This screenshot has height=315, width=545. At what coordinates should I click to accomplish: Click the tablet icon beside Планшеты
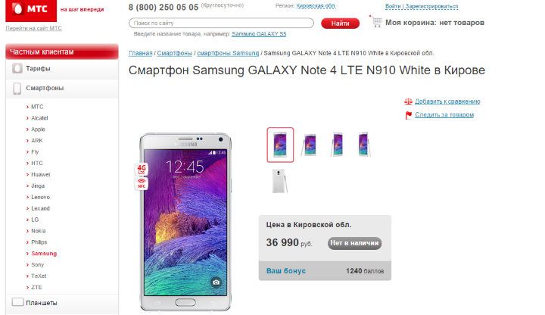tap(17, 302)
